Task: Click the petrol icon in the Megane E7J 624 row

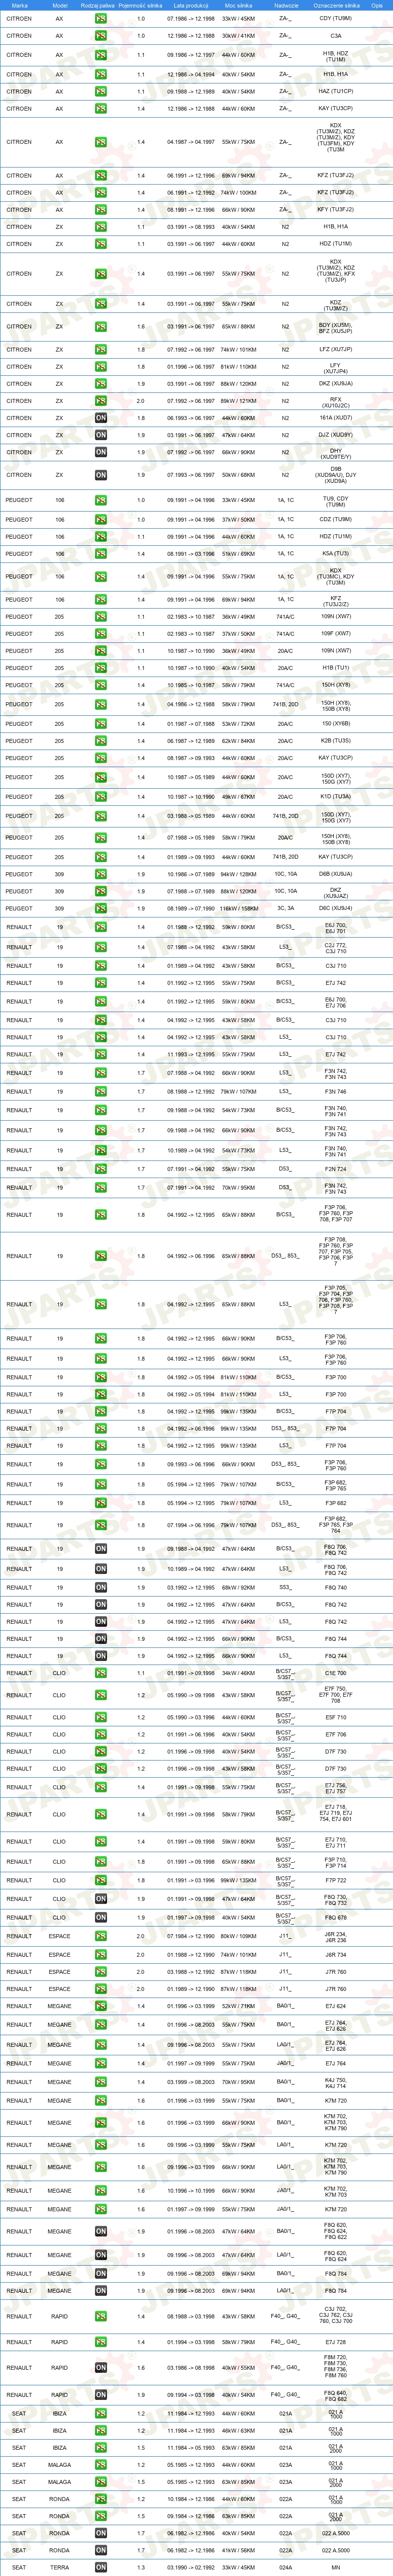Action: (x=101, y=2006)
